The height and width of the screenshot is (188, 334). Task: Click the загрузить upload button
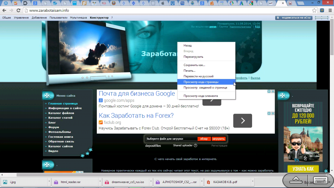(218, 139)
